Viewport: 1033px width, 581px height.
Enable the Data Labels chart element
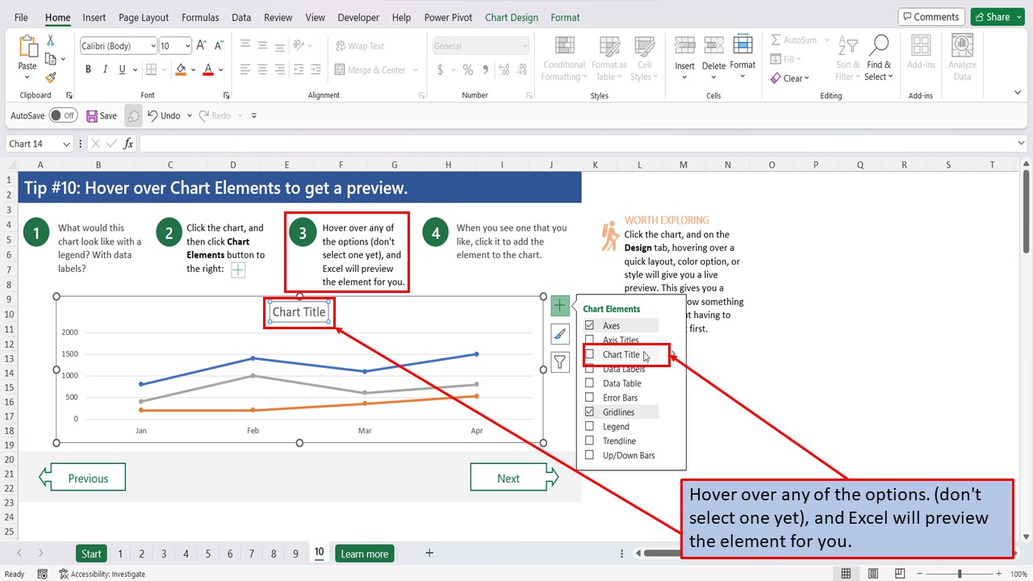[x=588, y=369]
